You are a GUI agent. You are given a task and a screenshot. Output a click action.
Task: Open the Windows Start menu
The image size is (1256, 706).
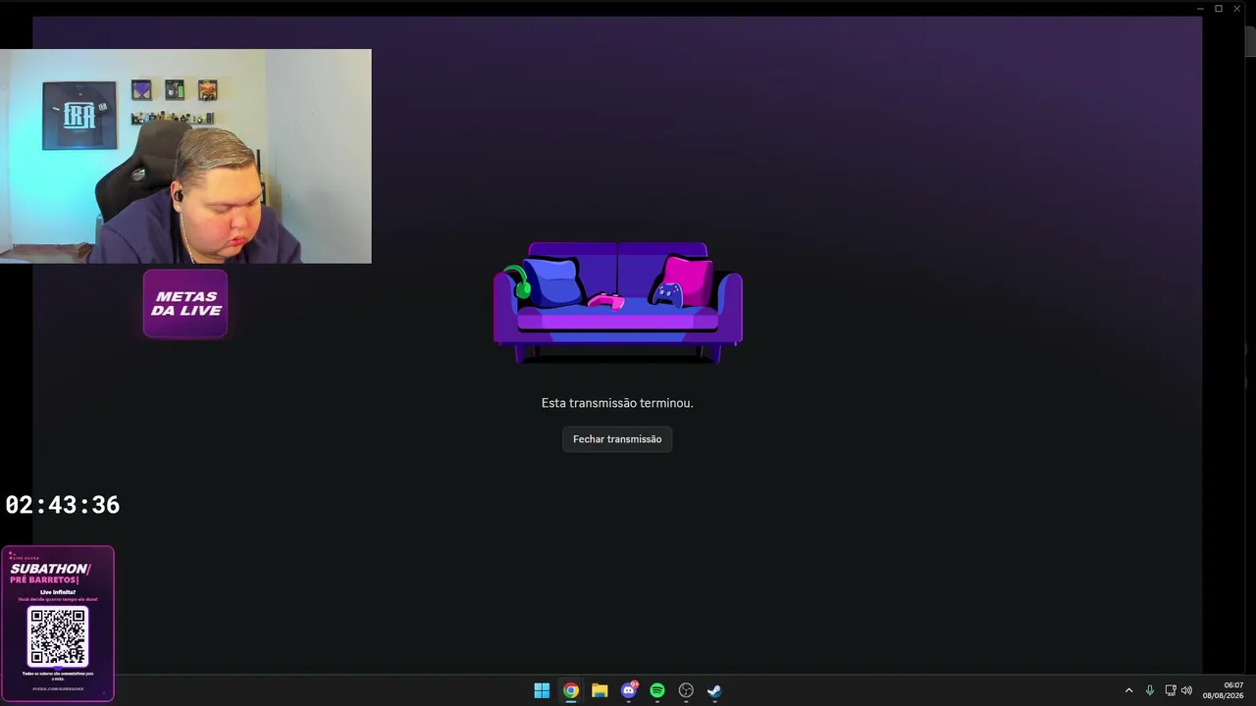[x=542, y=690]
